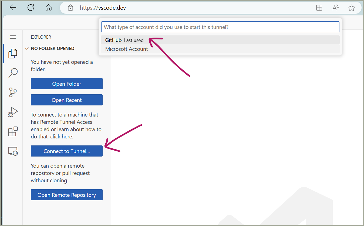Click the EXPLORER panel title
The height and width of the screenshot is (226, 364).
tap(41, 37)
